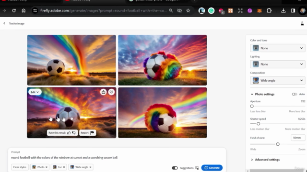Viewport: 307px width, 172px height.
Task: Click the fullscreen capture extension icon
Action: [240, 11]
